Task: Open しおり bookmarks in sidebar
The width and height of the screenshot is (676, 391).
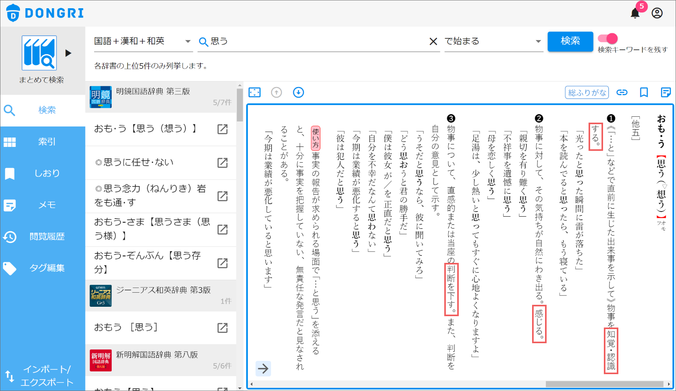Action: pyautogui.click(x=43, y=173)
